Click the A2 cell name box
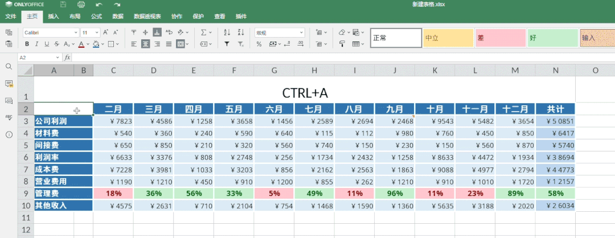Image resolution: width=615 pixels, height=238 pixels. [x=39, y=58]
